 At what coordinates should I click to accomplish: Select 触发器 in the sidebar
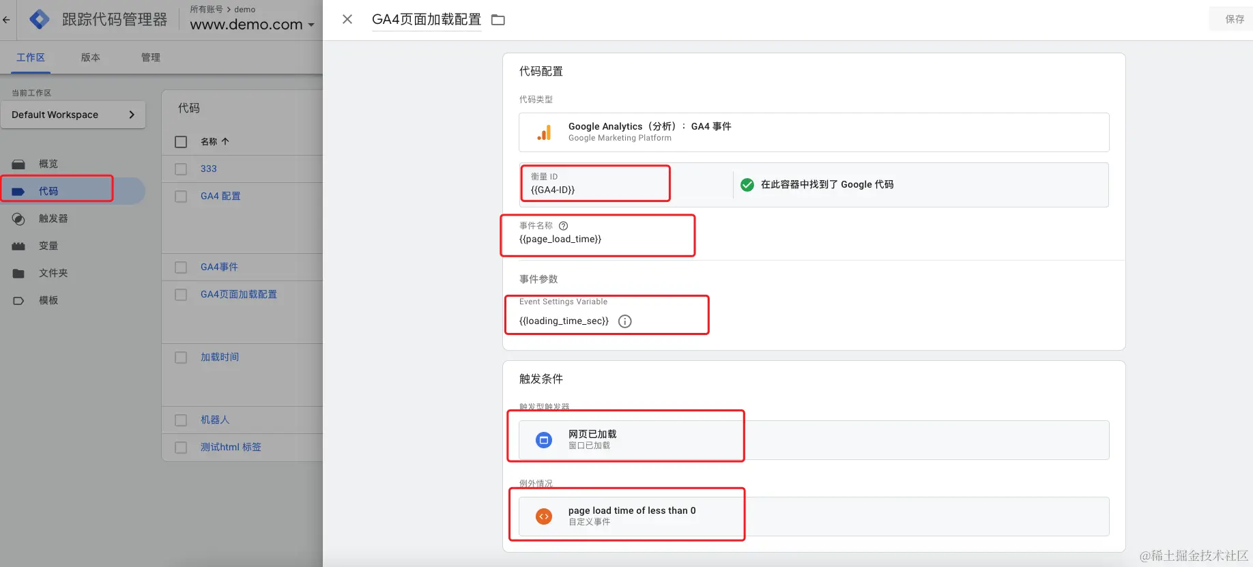click(53, 218)
